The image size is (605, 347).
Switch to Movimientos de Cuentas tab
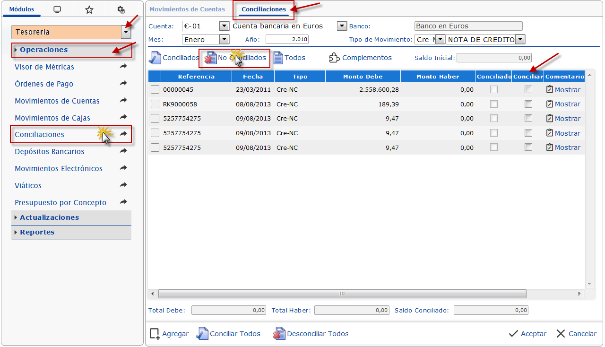tap(187, 9)
